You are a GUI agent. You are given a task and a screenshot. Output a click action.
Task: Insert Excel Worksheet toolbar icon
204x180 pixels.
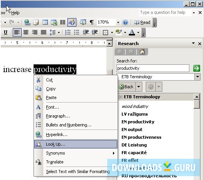tap(54, 22)
